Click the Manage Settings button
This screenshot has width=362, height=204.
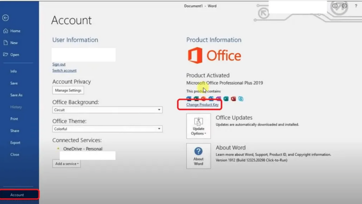pyautogui.click(x=68, y=91)
